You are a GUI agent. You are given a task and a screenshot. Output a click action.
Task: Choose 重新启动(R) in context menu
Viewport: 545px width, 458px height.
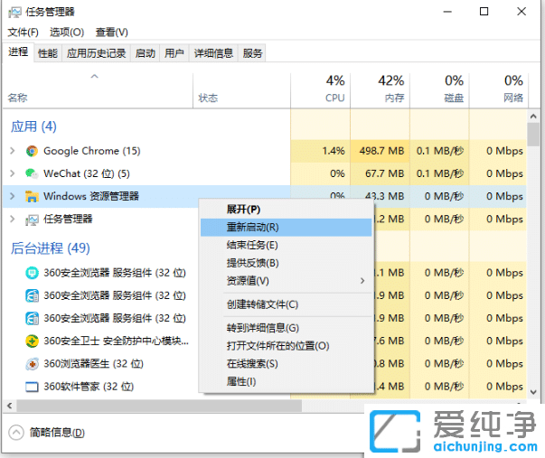[286, 228]
